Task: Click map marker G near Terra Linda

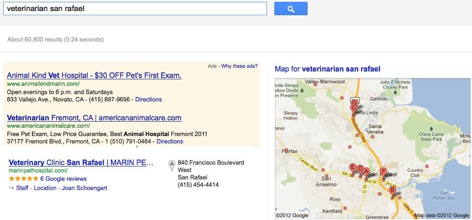Action: click(x=354, y=103)
